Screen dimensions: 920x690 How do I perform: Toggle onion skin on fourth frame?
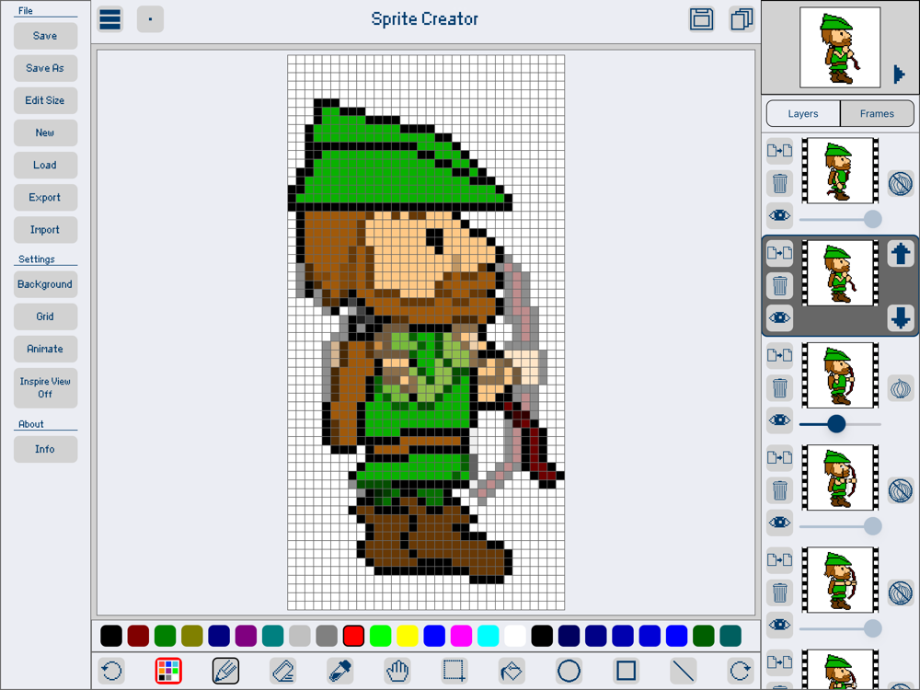point(901,490)
